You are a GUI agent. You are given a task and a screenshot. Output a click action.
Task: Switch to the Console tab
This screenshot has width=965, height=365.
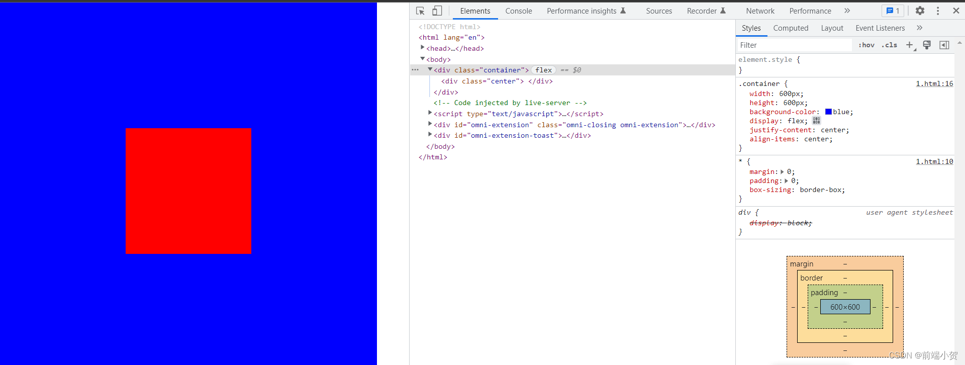(x=519, y=11)
